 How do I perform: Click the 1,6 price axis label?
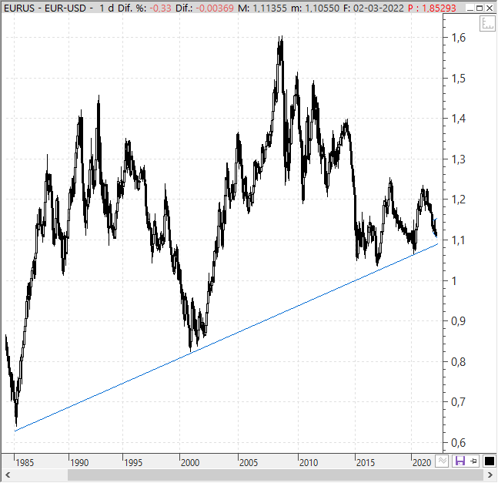[x=459, y=38]
